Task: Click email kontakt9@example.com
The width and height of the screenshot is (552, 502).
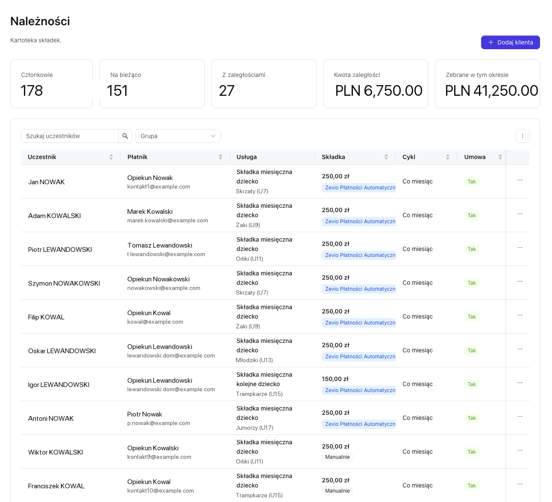Action: (x=159, y=457)
